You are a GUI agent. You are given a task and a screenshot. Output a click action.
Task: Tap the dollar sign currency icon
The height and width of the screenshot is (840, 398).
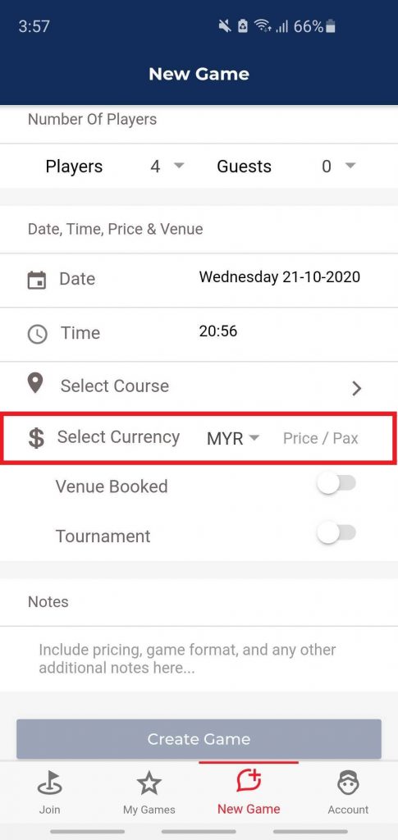coord(36,438)
